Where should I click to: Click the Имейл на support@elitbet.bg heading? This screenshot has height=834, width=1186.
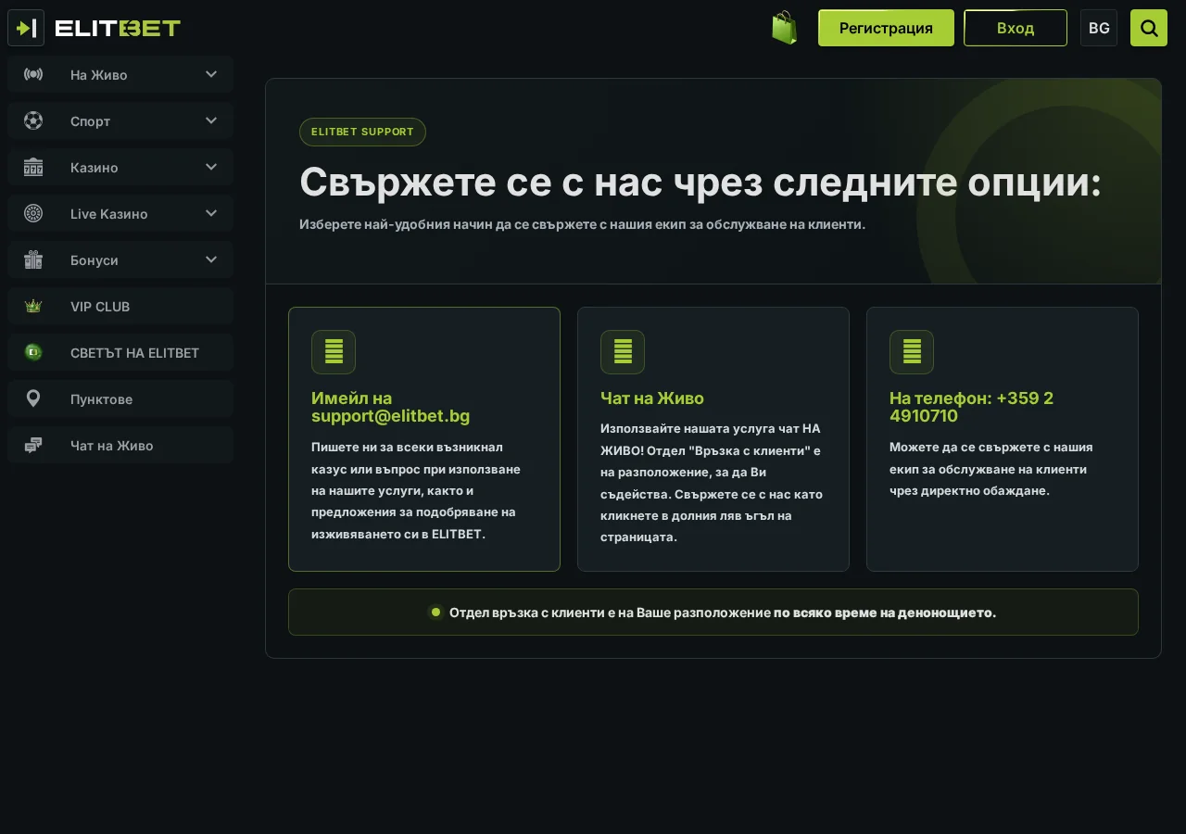[x=391, y=407]
